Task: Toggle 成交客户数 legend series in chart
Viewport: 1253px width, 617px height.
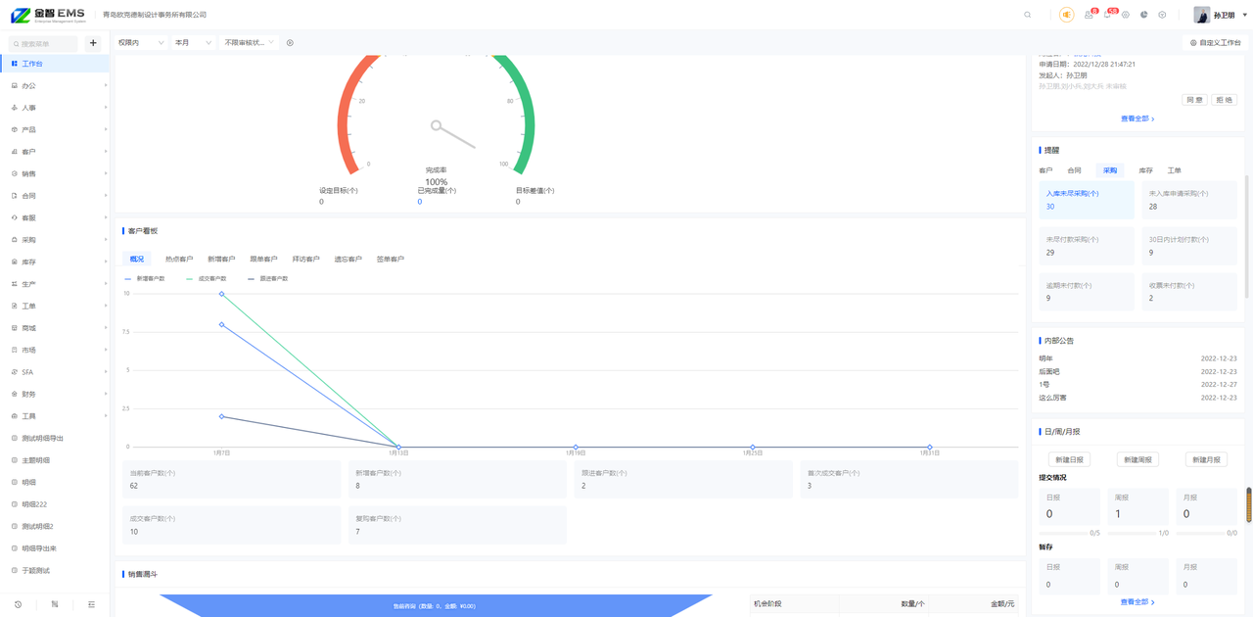Action: [207, 279]
